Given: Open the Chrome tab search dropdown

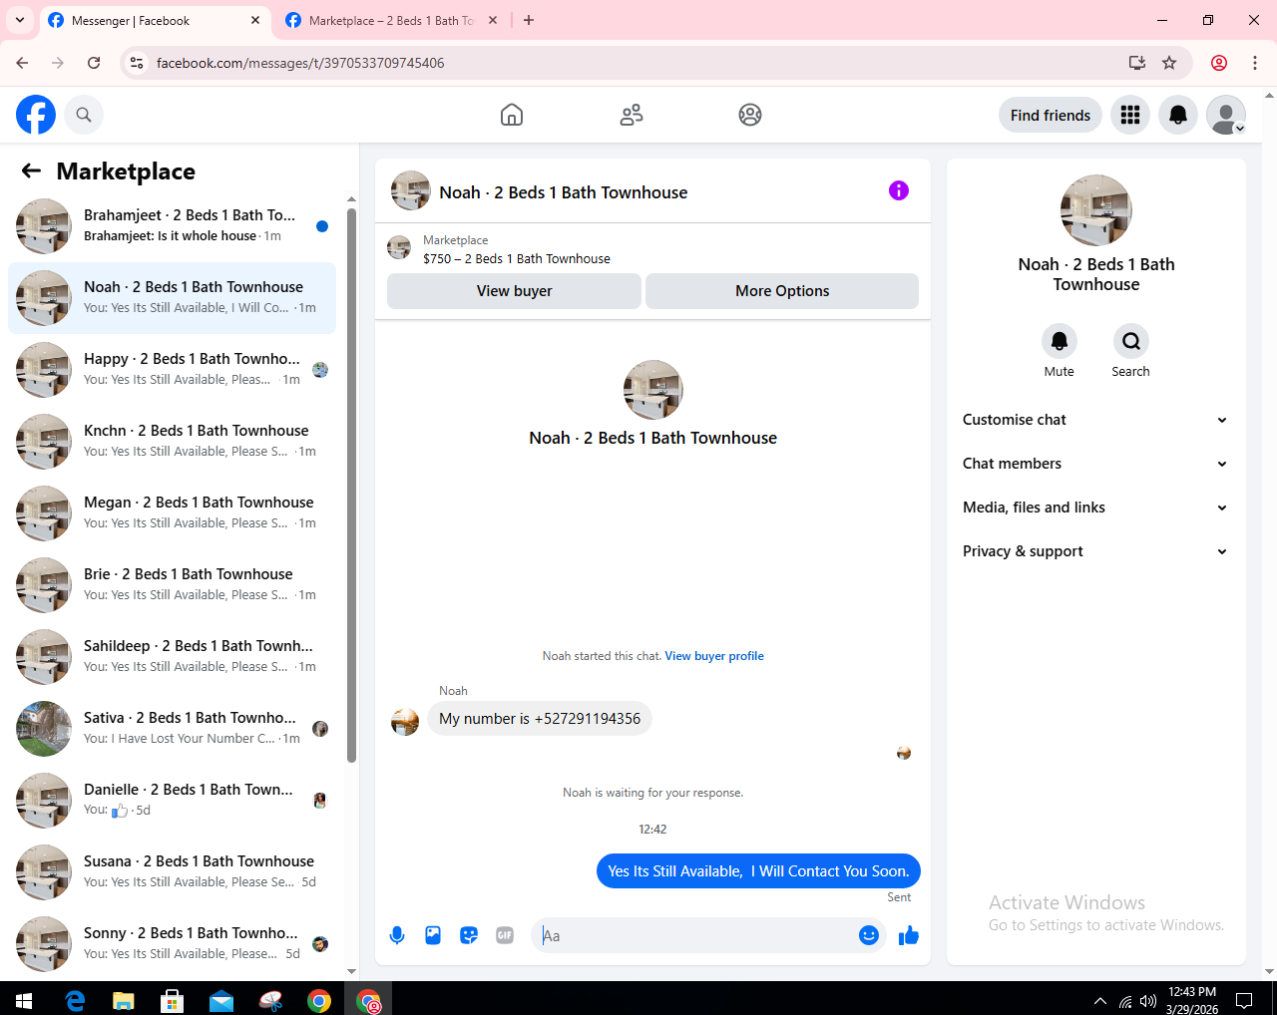Looking at the screenshot, I should (x=20, y=20).
